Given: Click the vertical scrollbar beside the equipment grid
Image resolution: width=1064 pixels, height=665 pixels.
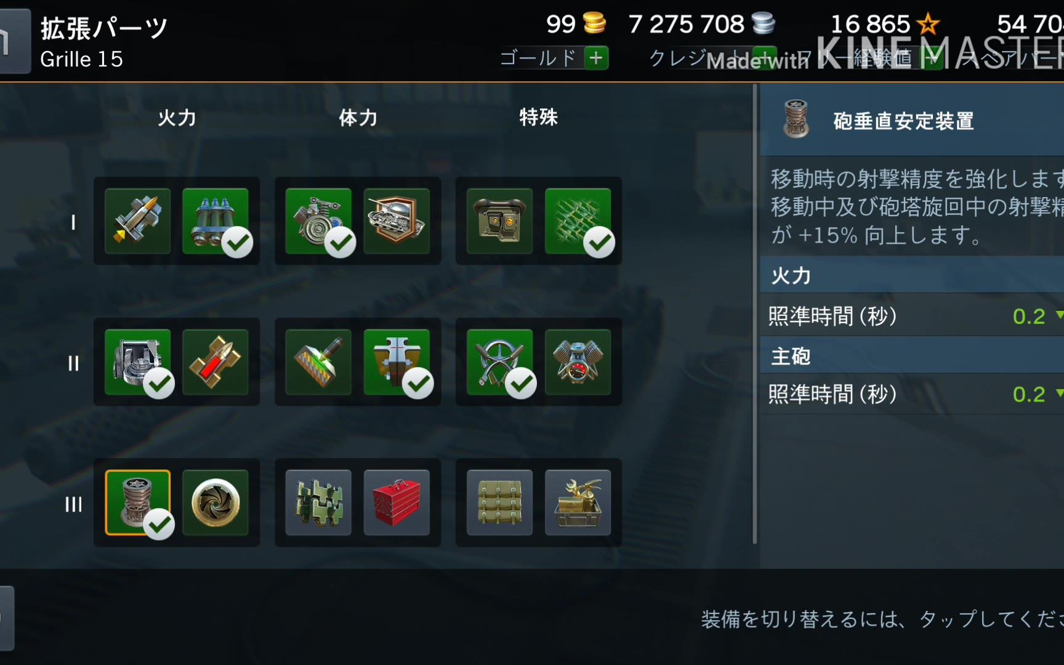Looking at the screenshot, I should pos(755,314).
